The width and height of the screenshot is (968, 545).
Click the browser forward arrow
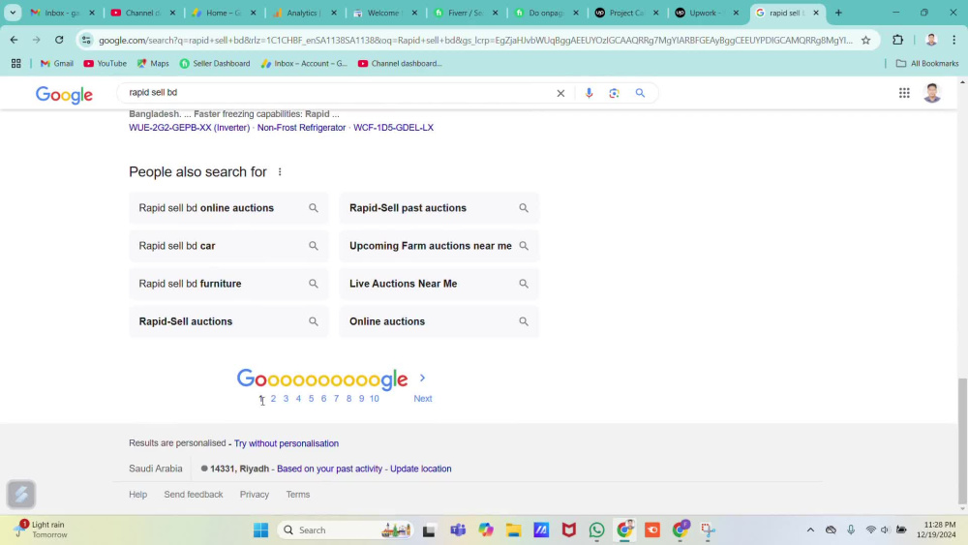(37, 40)
